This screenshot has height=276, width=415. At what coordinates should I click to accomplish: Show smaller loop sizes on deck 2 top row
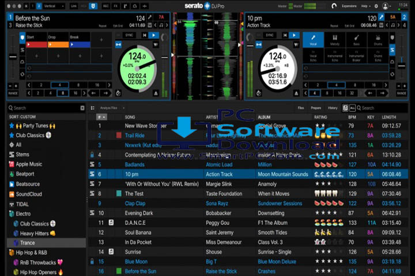point(305,85)
